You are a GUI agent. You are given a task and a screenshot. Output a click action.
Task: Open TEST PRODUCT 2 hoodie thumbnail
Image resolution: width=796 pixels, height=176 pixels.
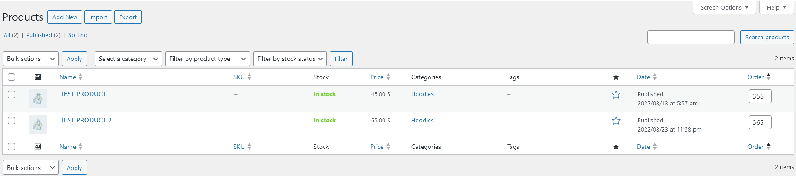(x=38, y=125)
